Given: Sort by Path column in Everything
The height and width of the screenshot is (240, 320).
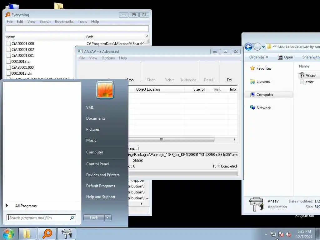Looking at the screenshot, I should pos(115,37).
